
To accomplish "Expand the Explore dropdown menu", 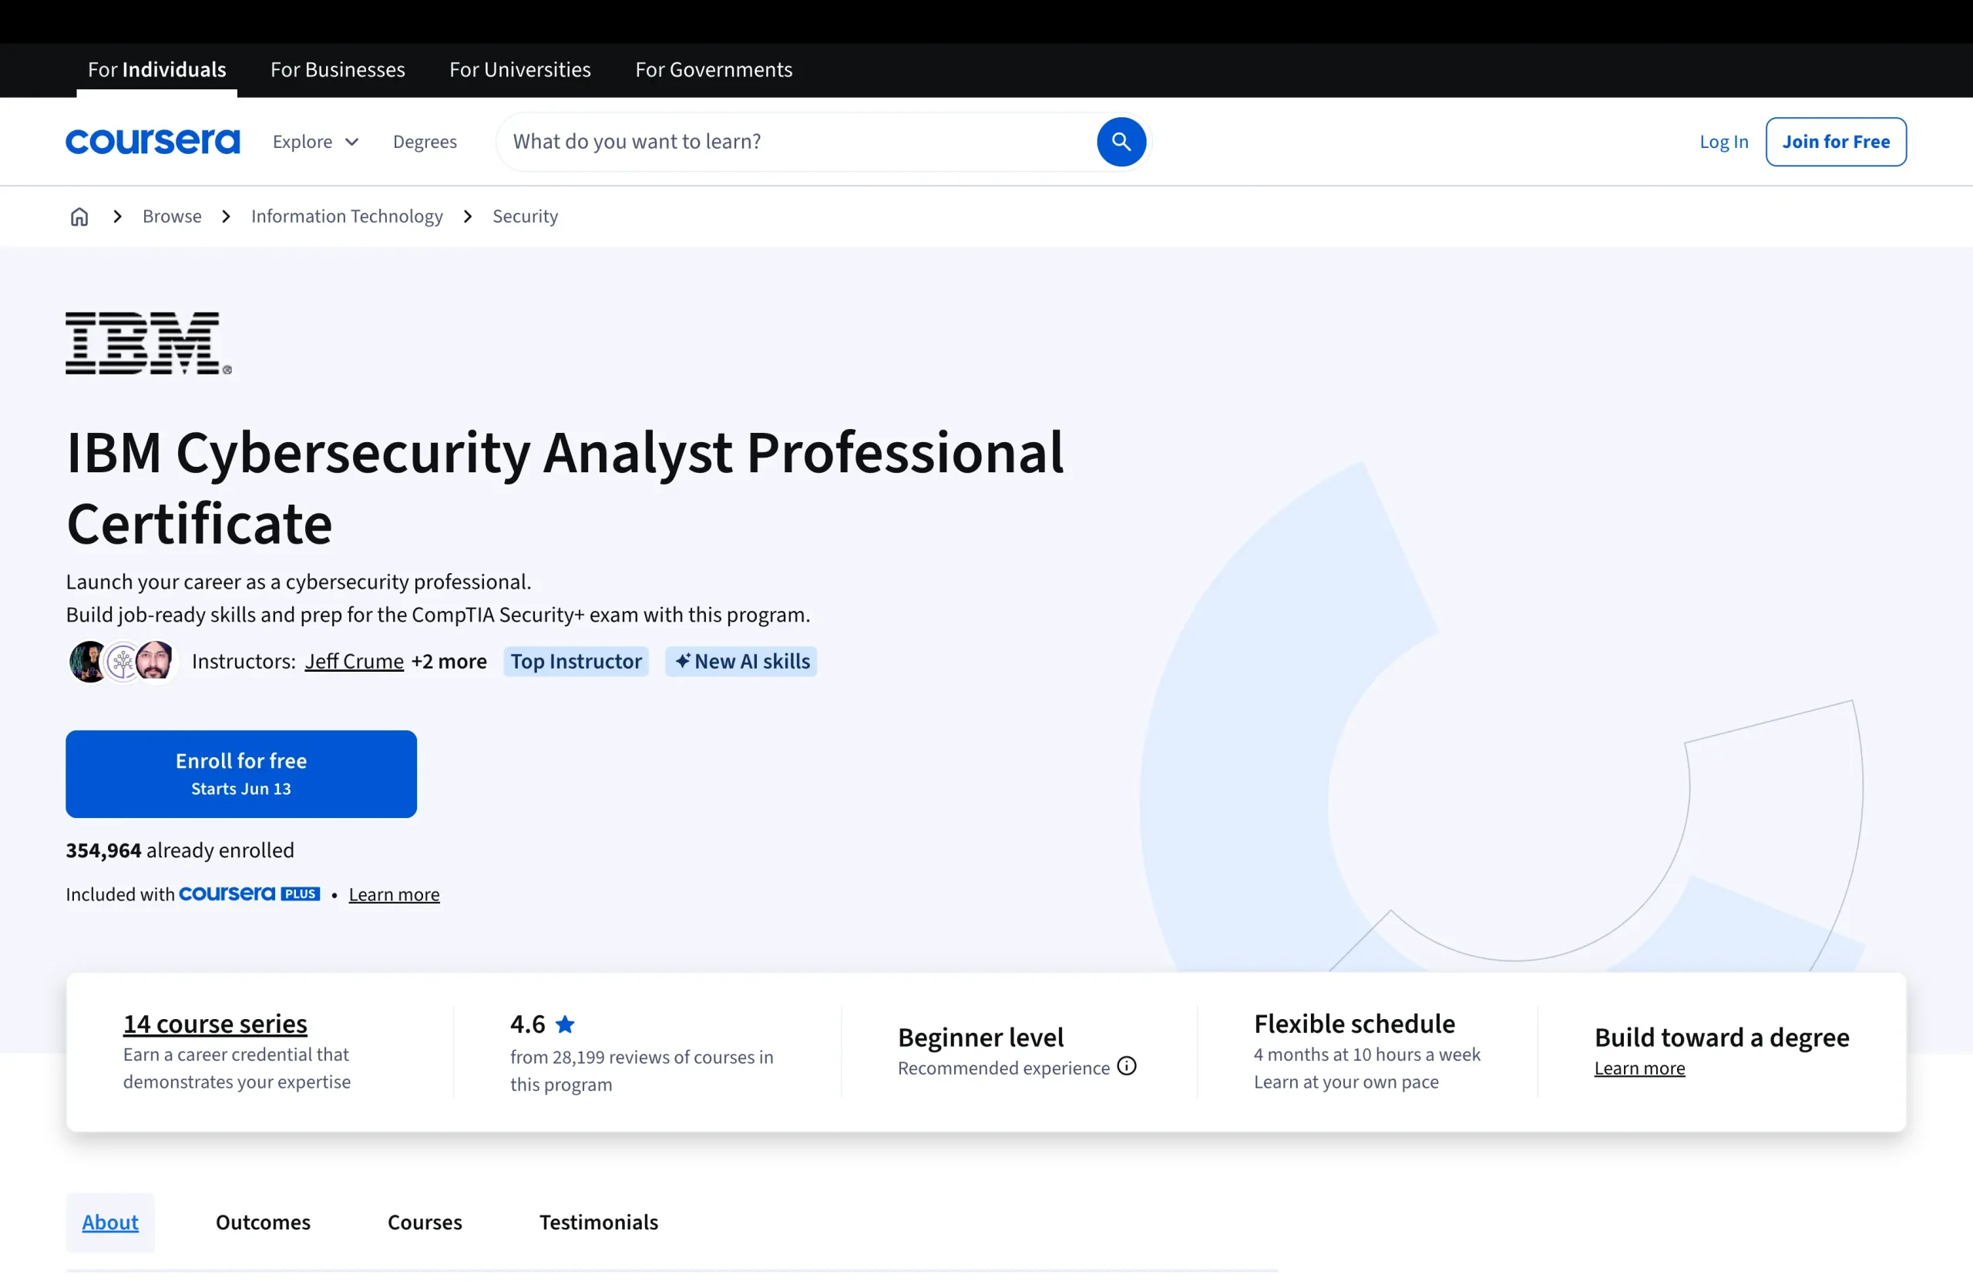I will (x=316, y=142).
